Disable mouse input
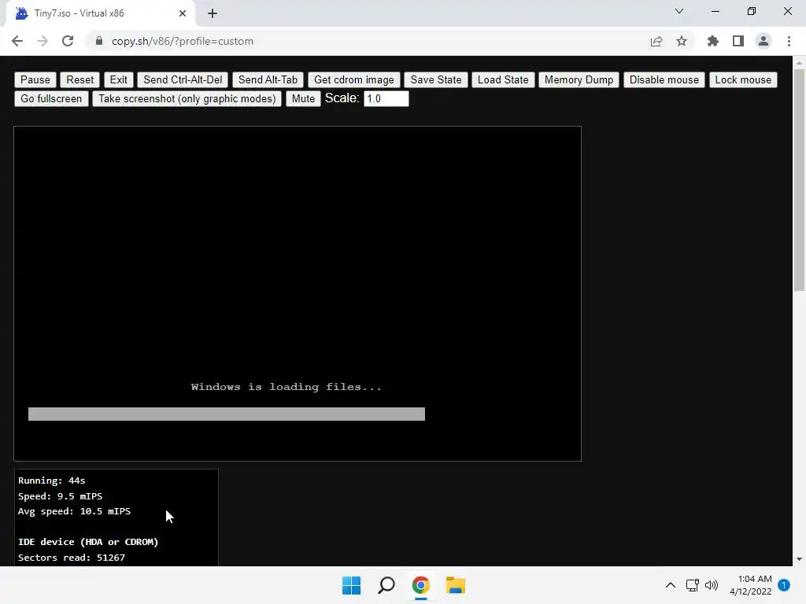The width and height of the screenshot is (806, 604). (664, 79)
